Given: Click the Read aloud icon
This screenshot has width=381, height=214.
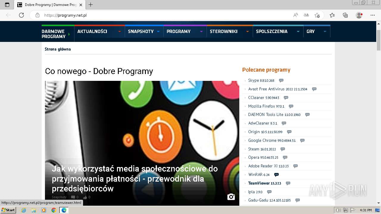Looking at the screenshot, I should coord(296,15).
